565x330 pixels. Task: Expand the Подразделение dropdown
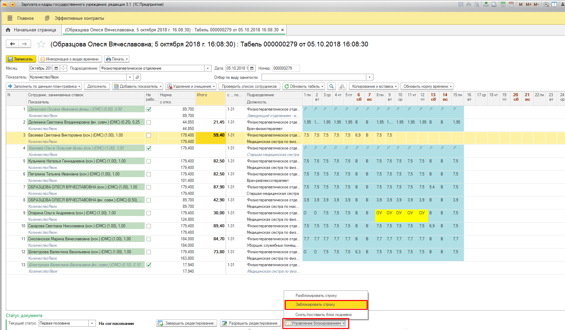click(x=208, y=68)
